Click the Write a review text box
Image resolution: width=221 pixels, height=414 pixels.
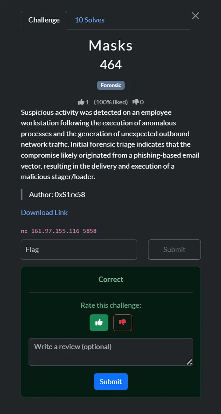click(110, 352)
